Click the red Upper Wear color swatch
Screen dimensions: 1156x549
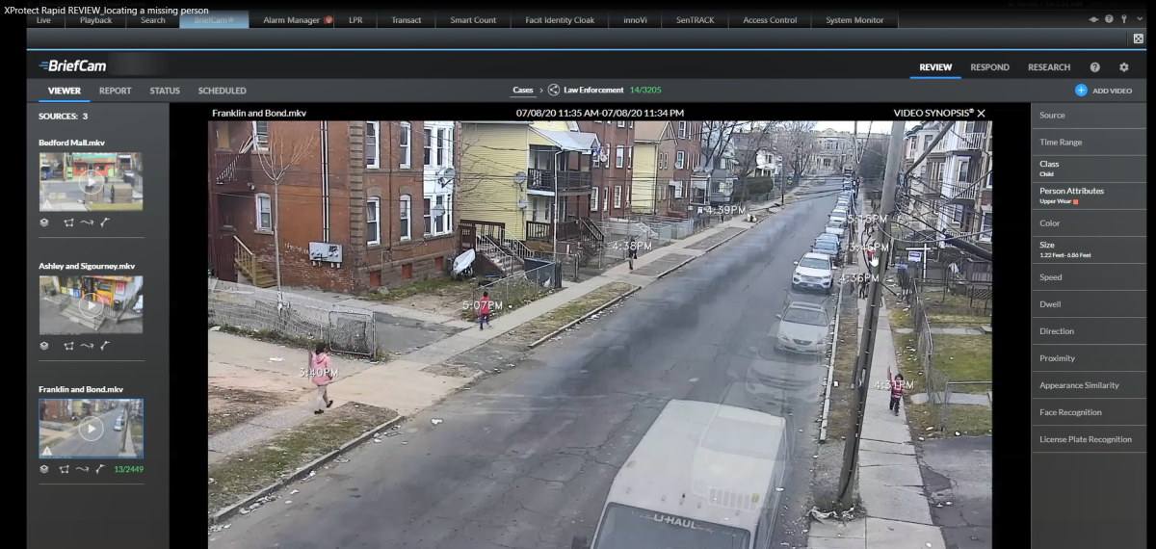1076,202
